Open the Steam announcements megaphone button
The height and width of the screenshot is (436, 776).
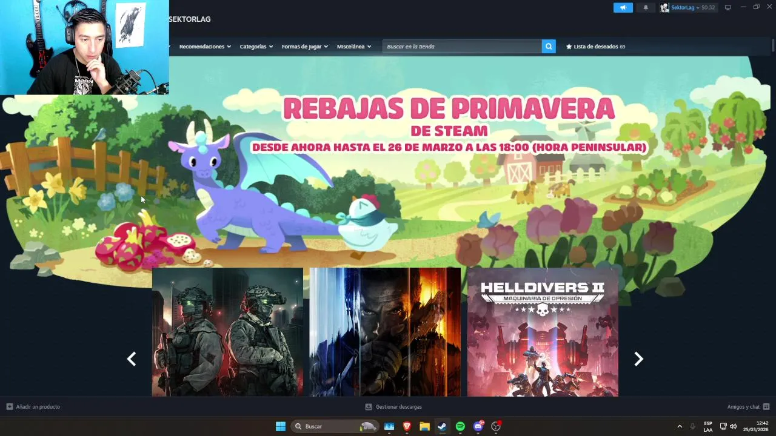(623, 7)
